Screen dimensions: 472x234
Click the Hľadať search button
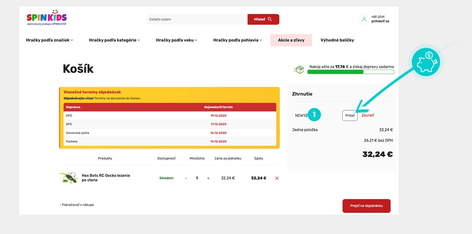tap(263, 19)
